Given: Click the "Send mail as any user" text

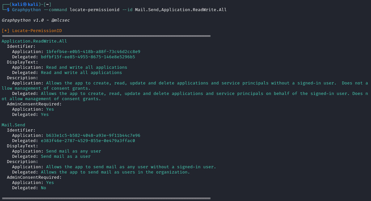Looking at the screenshot, I should (73, 151).
